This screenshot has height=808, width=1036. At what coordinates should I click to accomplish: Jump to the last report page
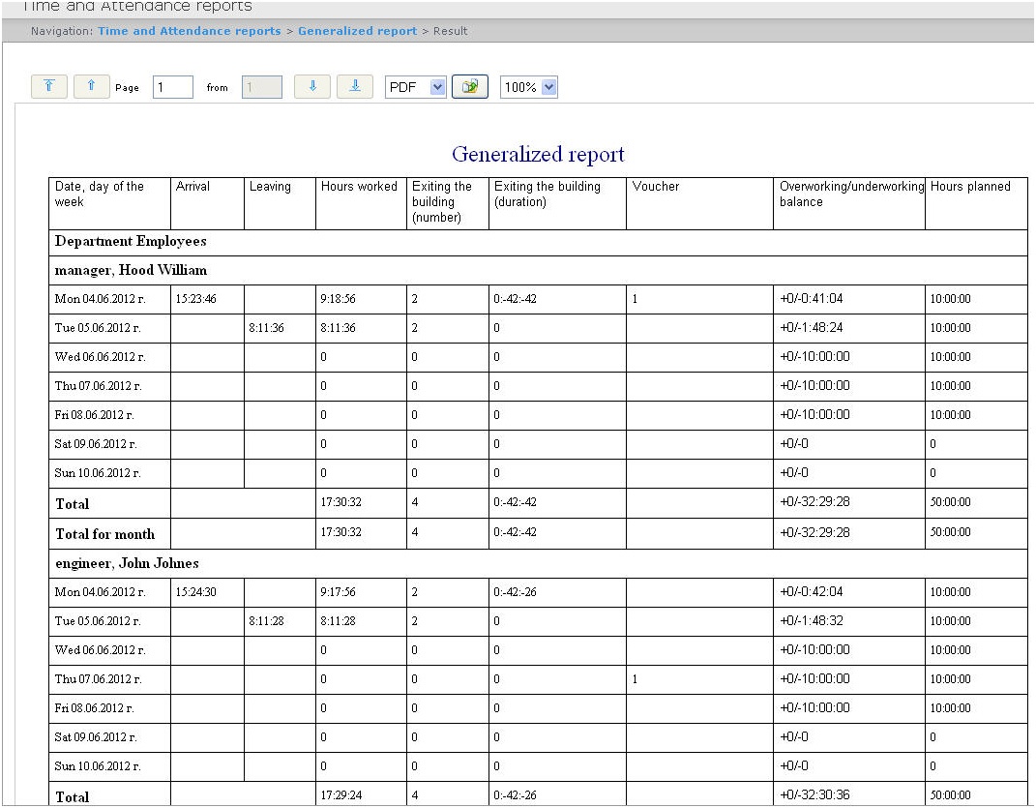click(355, 87)
